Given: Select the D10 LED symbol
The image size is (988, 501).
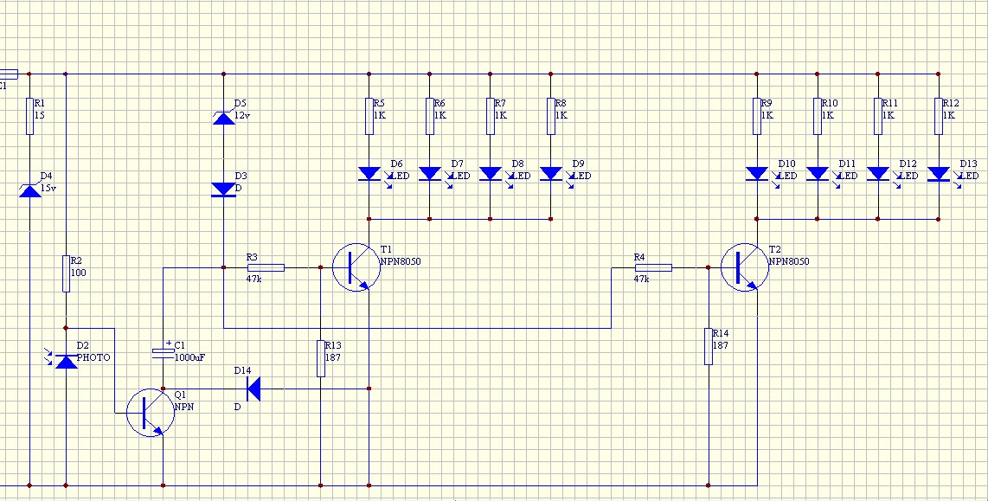Looking at the screenshot, I should (x=757, y=173).
